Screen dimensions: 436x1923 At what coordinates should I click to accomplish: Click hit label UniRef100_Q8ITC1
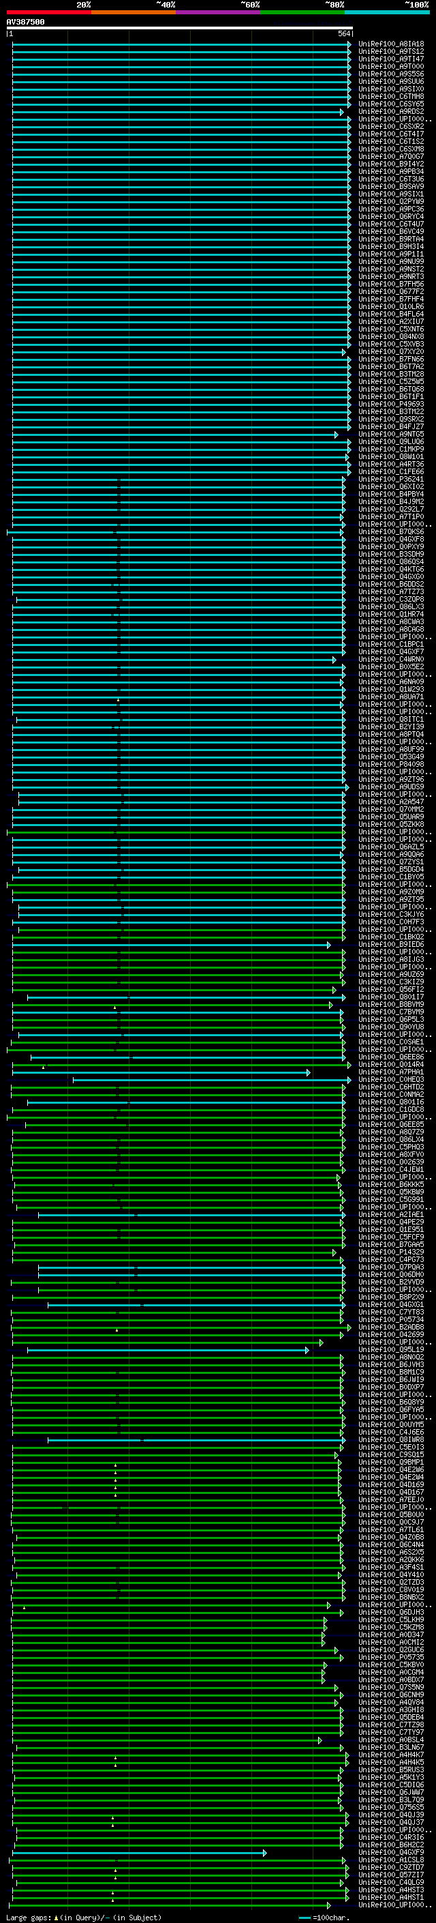coord(391,720)
